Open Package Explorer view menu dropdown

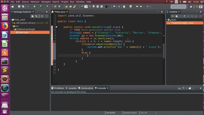[x=47, y=16]
